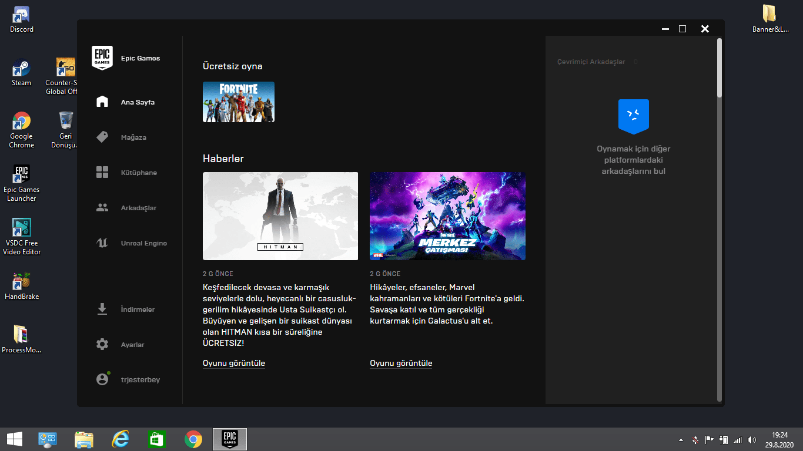Open the Fortnite Merkez Çatışması news image
Screen dimensions: 803x451
click(x=447, y=216)
